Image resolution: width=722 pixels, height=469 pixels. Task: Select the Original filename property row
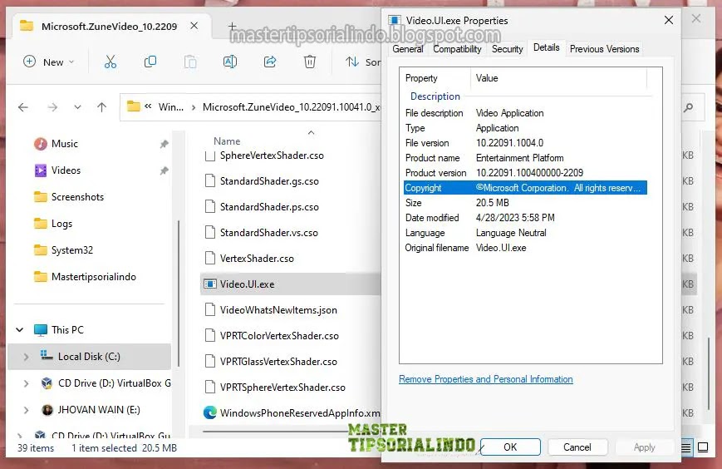coord(525,248)
